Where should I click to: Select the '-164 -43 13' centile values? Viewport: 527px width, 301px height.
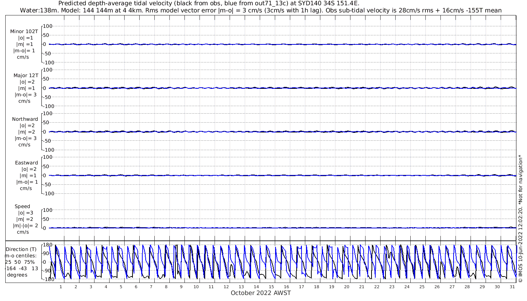click(x=21, y=268)
